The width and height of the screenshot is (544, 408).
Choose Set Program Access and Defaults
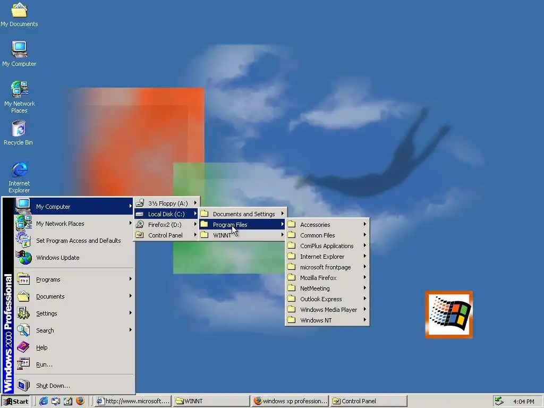pos(74,241)
